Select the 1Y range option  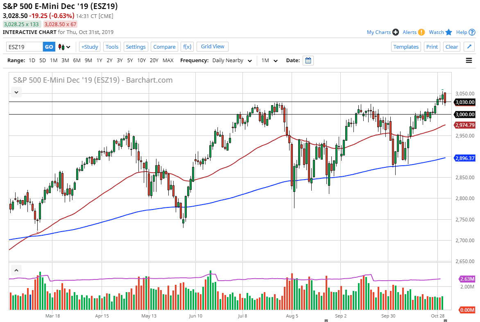pos(99,60)
